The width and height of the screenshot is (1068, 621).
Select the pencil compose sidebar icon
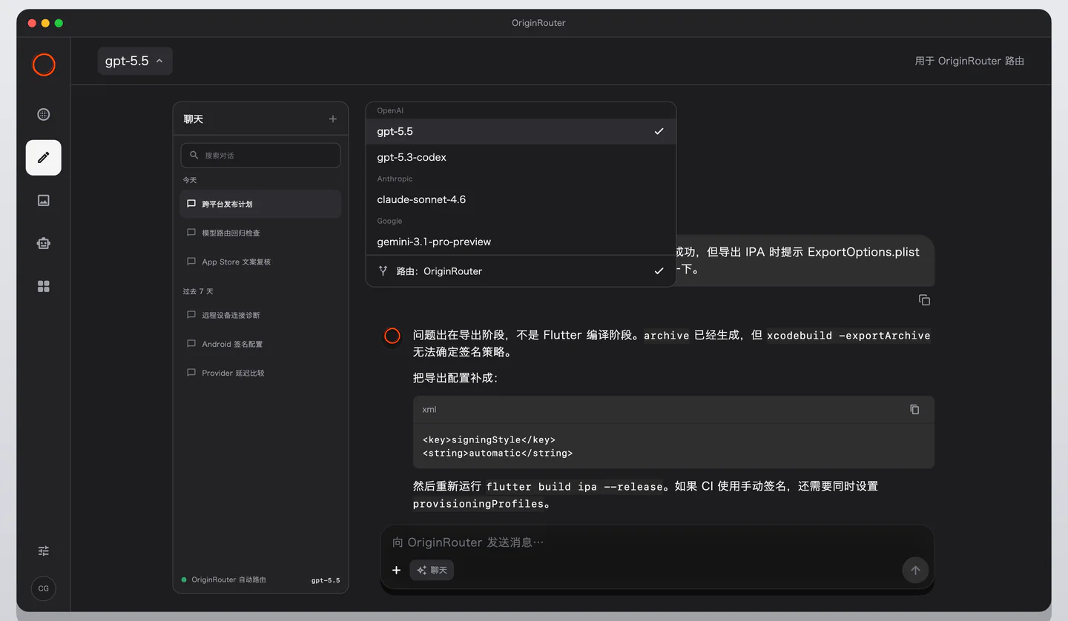[44, 157]
